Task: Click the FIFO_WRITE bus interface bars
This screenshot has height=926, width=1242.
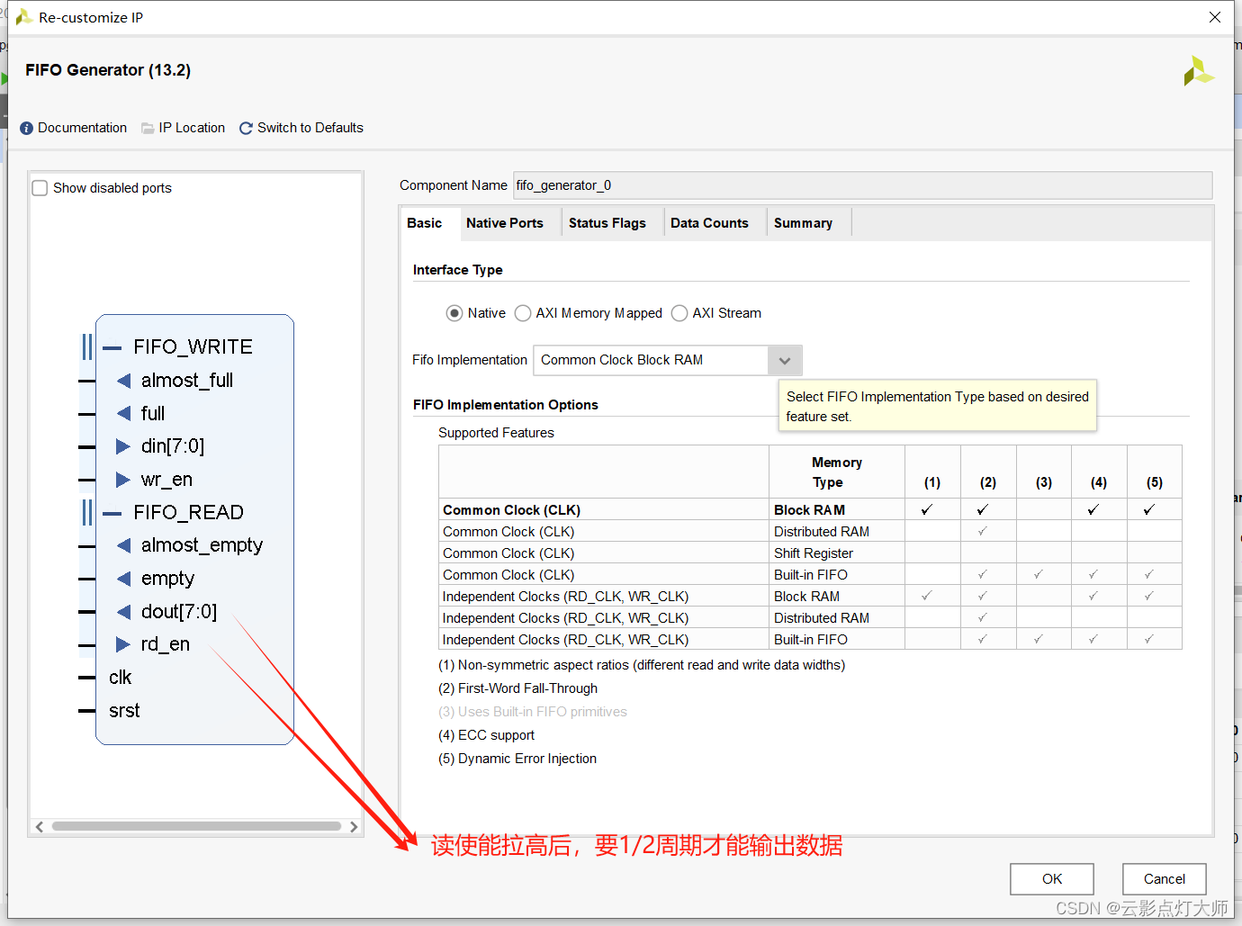Action: click(87, 347)
